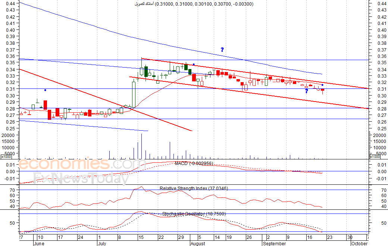Click the blue question mark above the channel
Screen dimensions: 388x246
click(222, 50)
